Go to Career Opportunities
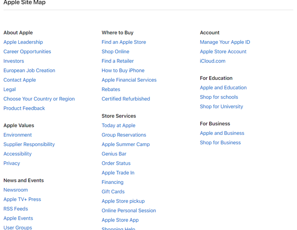The image size is (297, 230). point(27,51)
